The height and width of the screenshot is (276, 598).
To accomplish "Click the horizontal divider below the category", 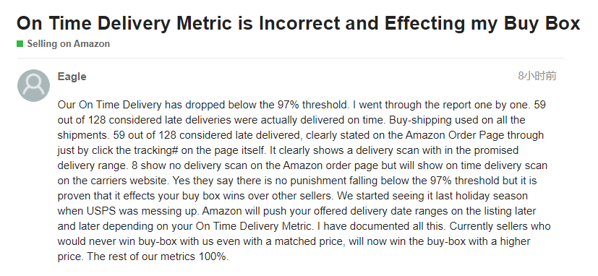I will pyautogui.click(x=291, y=59).
